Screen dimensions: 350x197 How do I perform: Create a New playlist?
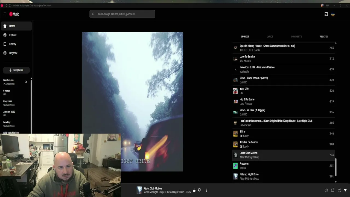pyautogui.click(x=16, y=70)
